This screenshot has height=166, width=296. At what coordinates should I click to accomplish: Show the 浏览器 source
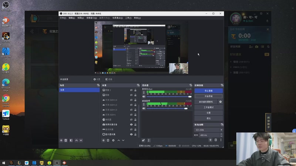tap(131, 120)
